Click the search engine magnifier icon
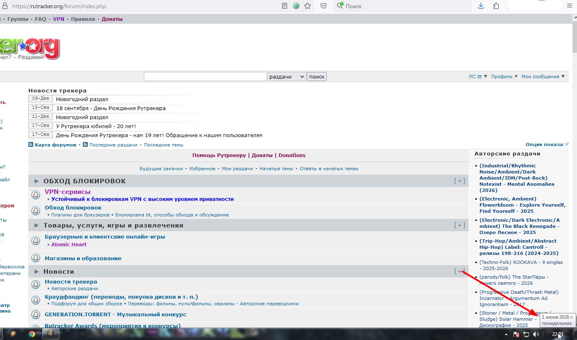This screenshot has height=340, width=577. click(x=340, y=6)
